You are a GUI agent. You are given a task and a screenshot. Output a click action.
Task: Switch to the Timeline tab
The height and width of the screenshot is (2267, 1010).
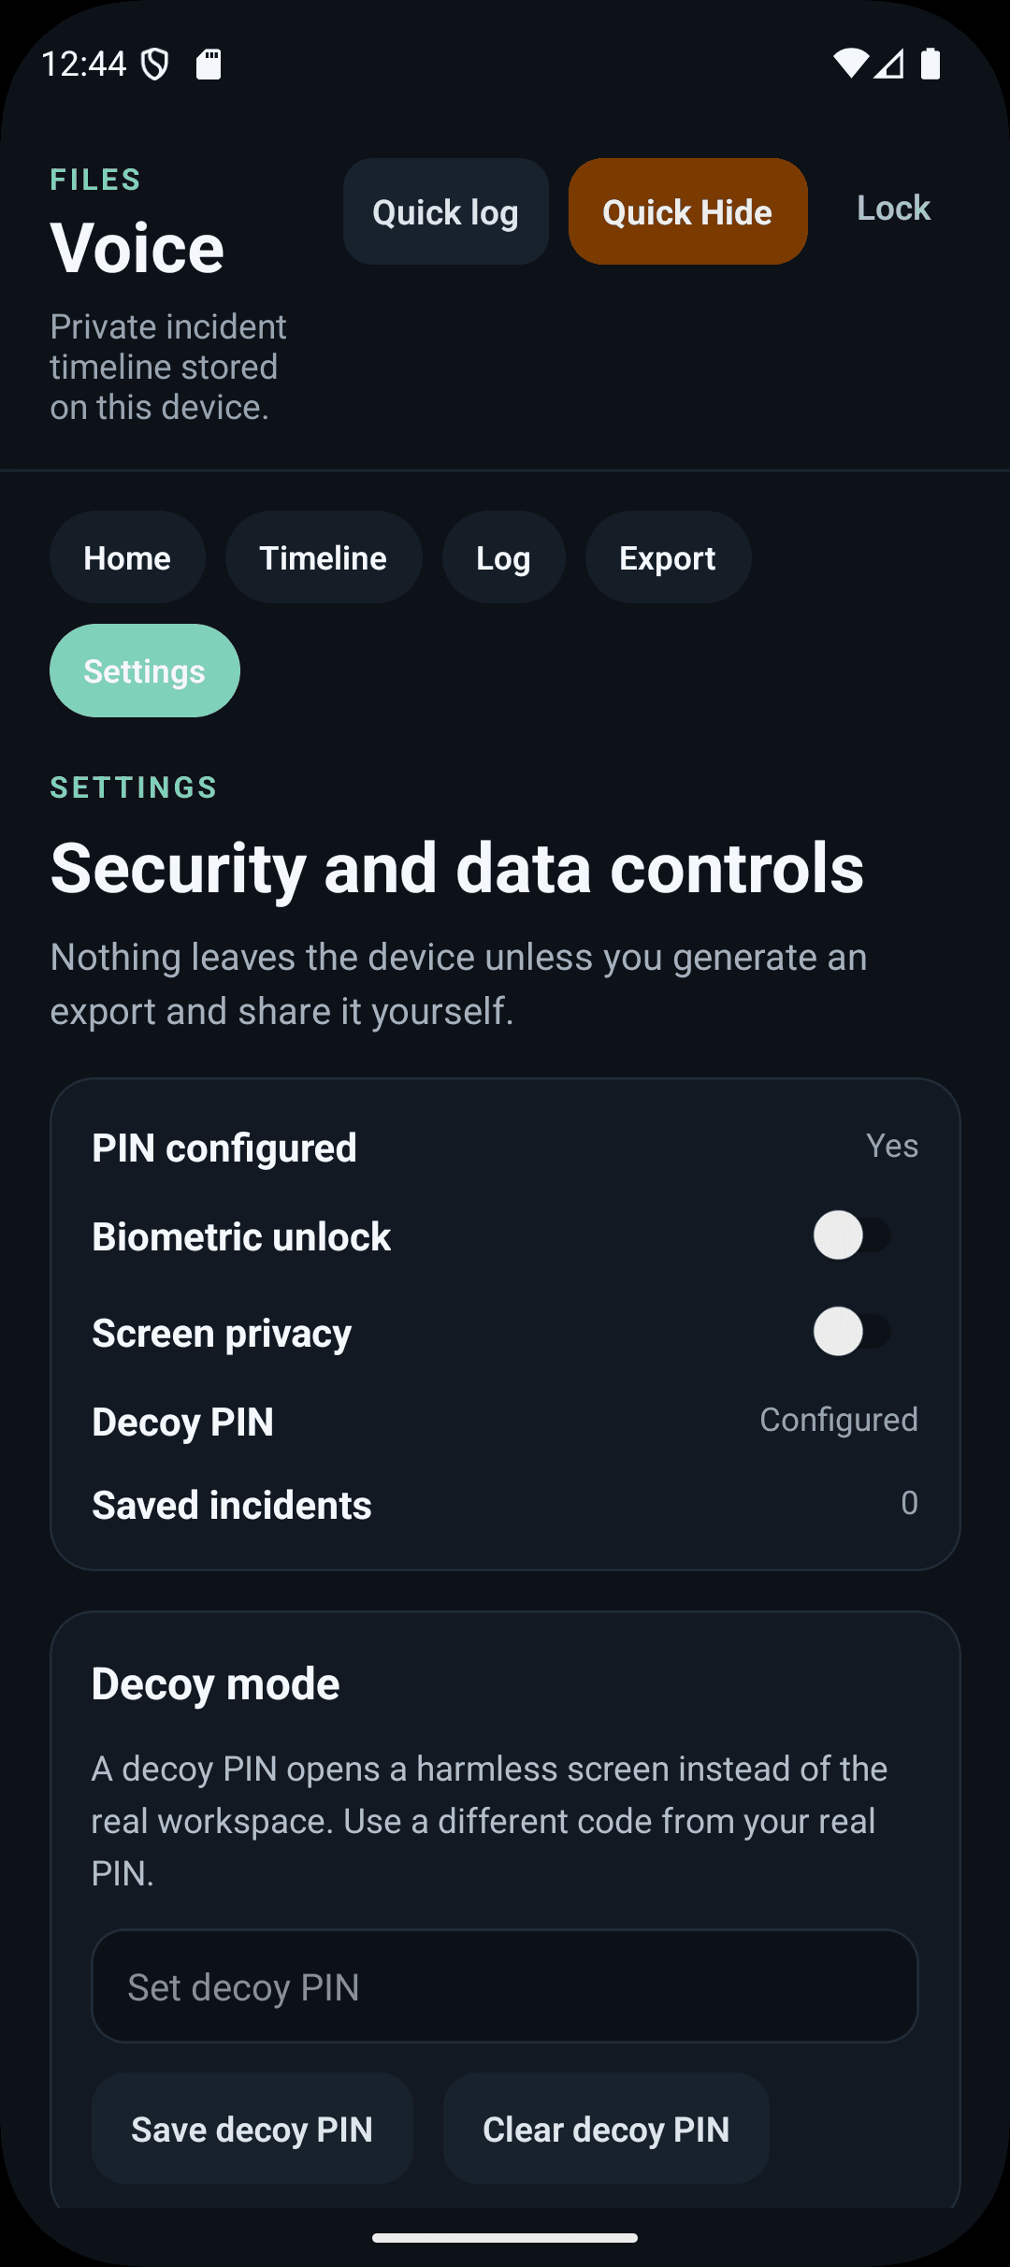coord(323,557)
